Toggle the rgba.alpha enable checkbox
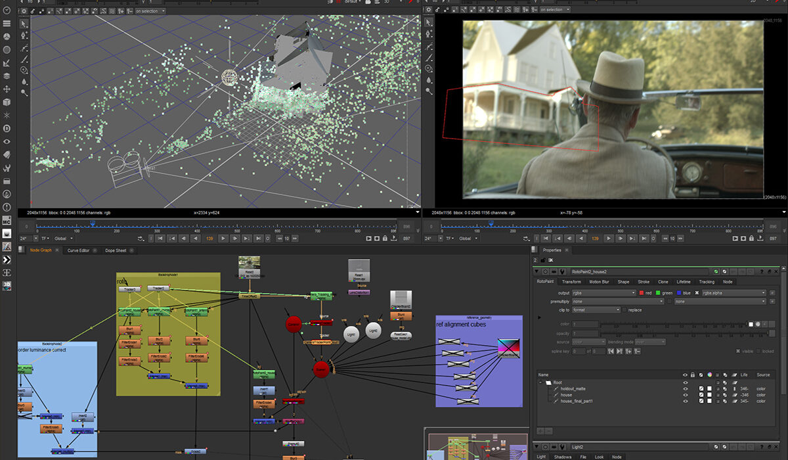Screen dimensions: 788x460 [x=697, y=292]
